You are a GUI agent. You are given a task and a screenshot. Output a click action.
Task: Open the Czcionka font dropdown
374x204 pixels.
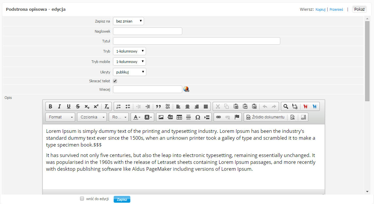coord(92,117)
